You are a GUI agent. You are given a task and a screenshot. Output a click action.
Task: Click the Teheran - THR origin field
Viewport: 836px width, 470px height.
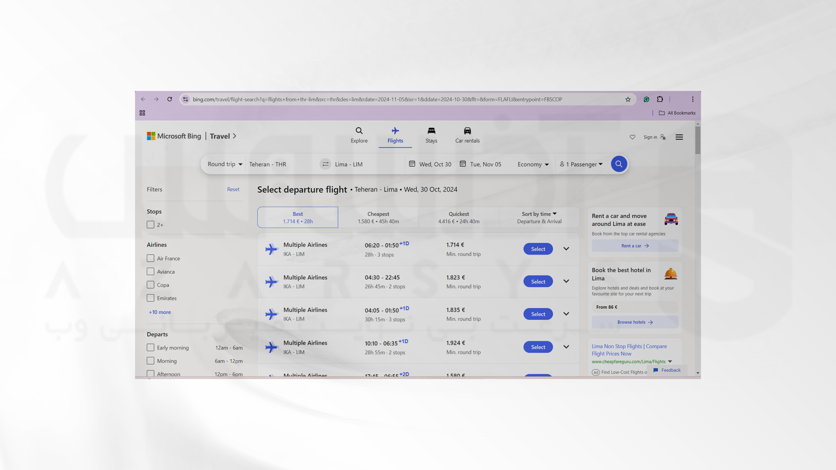(x=282, y=164)
